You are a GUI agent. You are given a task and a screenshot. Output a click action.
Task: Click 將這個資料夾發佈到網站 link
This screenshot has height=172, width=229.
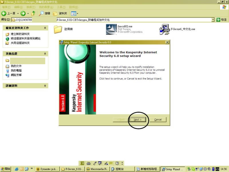point(25,38)
